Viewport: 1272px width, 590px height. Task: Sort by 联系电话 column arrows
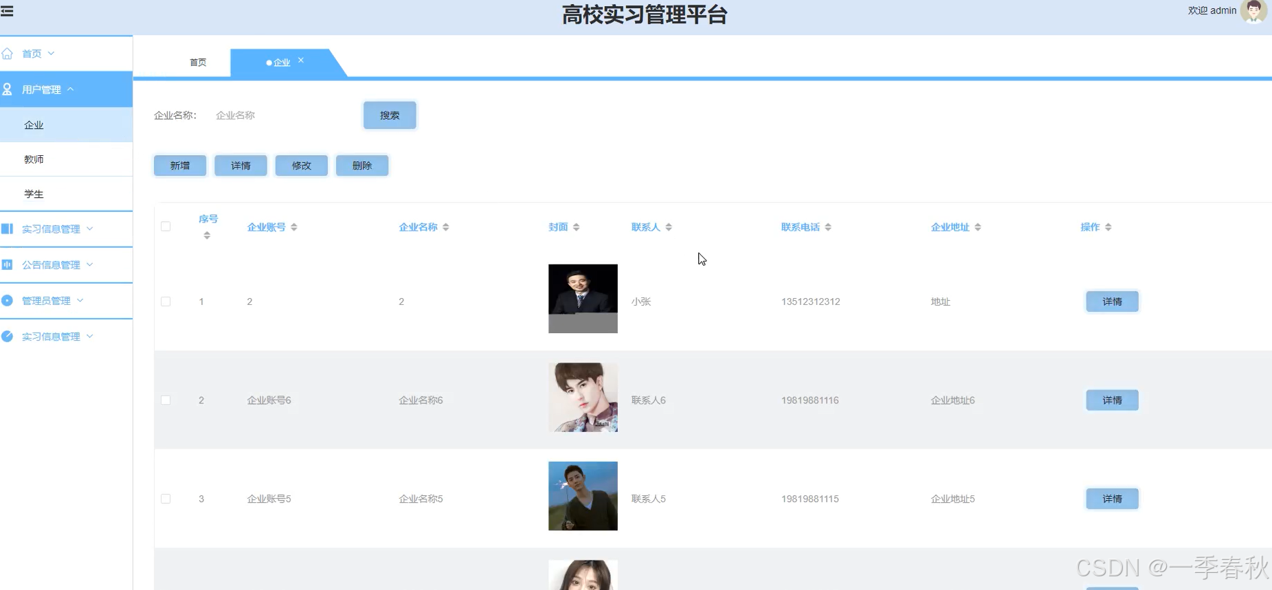pyautogui.click(x=828, y=227)
